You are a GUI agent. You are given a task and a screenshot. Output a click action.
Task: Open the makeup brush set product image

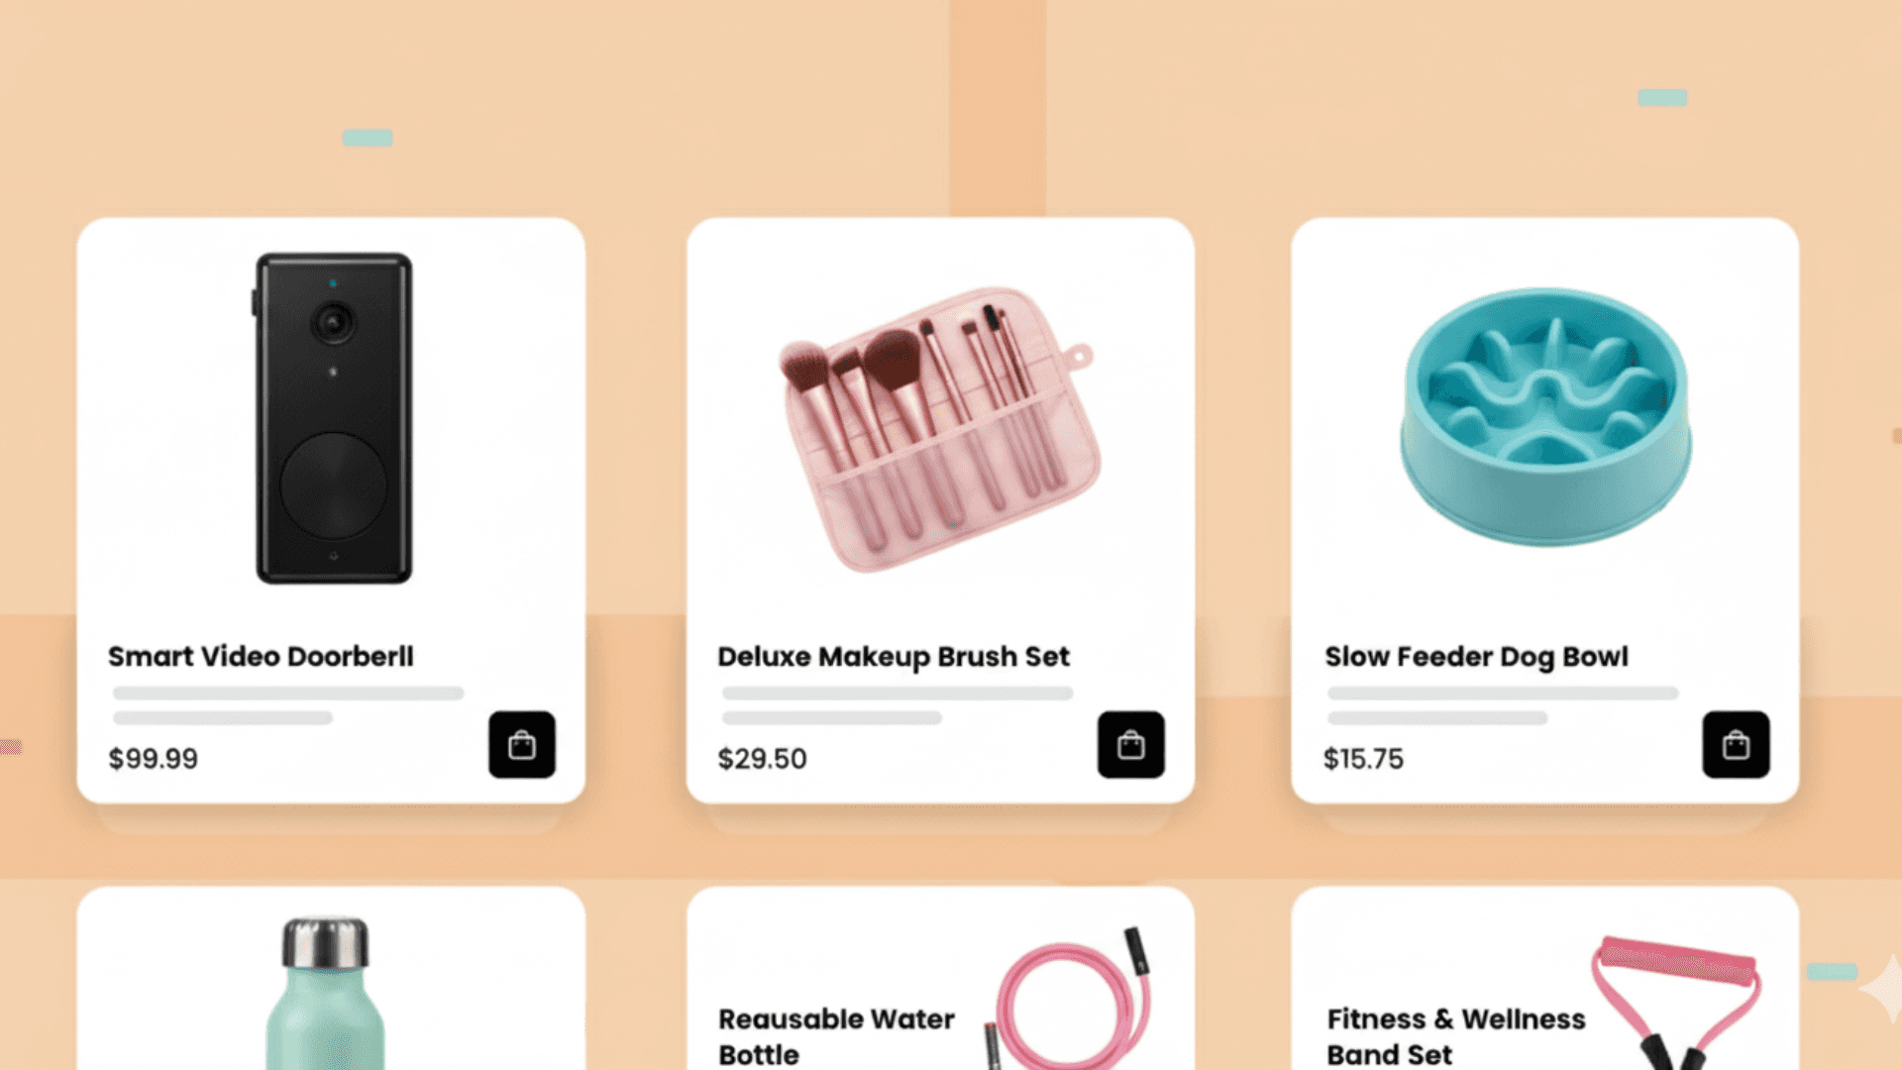(x=937, y=429)
